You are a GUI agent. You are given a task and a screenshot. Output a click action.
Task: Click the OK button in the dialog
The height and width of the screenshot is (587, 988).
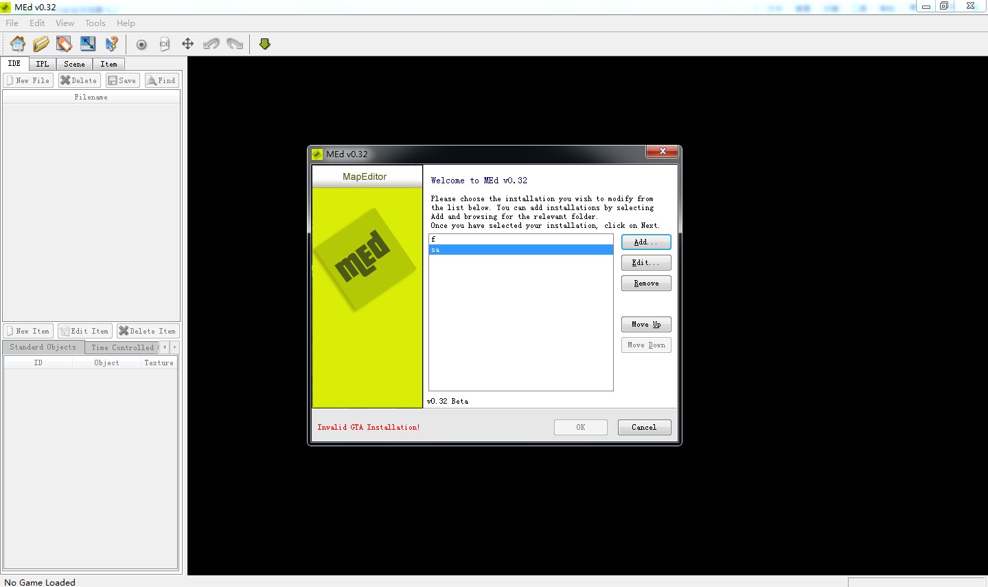[581, 428]
